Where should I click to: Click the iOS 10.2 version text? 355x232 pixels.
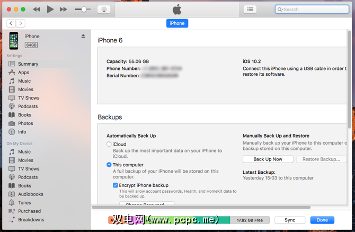[x=252, y=61]
